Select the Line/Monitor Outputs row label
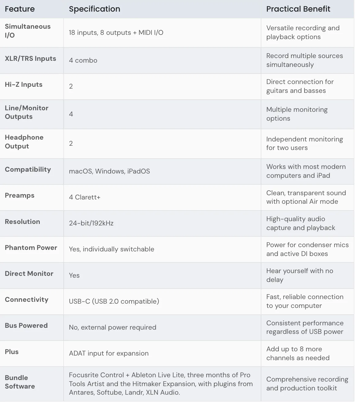Screen dimensions: 355x402 27,112
